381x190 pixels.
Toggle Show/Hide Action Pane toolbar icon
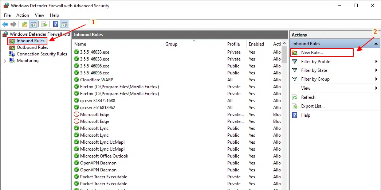click(64, 24)
